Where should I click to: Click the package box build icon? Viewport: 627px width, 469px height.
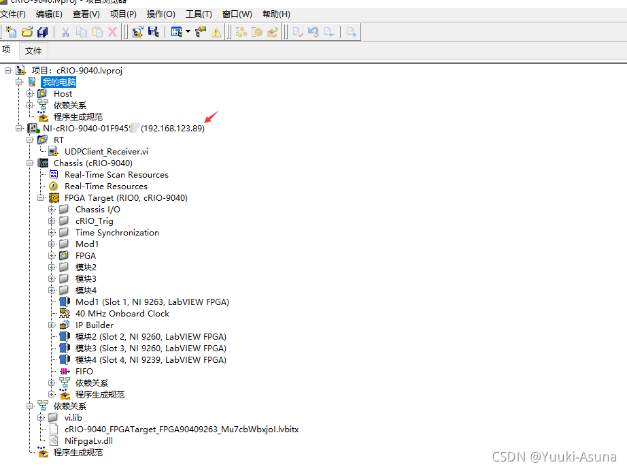coord(257,32)
